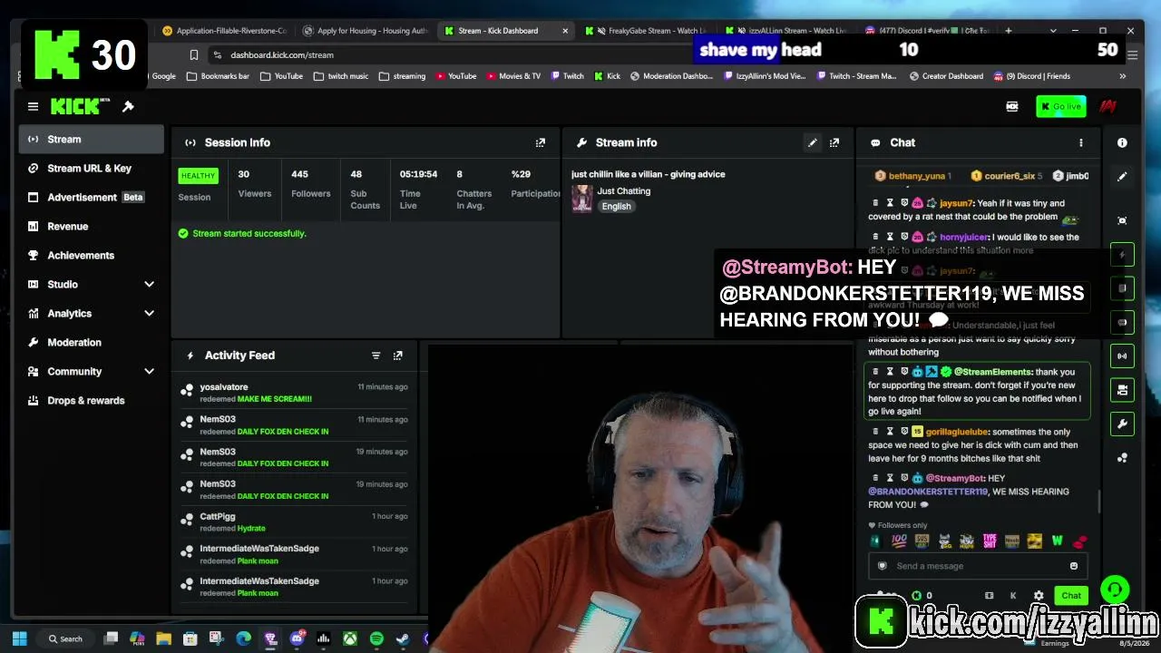This screenshot has width=1161, height=653.
Task: Pop out the Stream info panel
Action: click(x=834, y=142)
